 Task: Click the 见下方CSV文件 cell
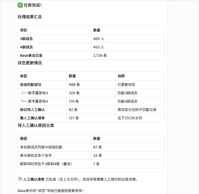[130, 118]
